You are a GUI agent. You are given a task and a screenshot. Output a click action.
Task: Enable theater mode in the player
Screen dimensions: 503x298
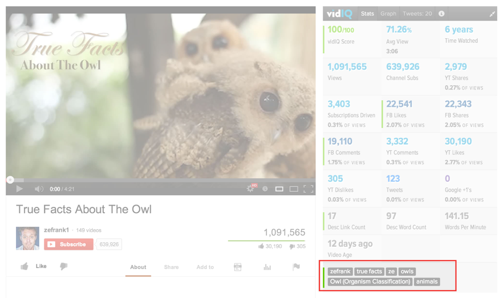(x=294, y=189)
